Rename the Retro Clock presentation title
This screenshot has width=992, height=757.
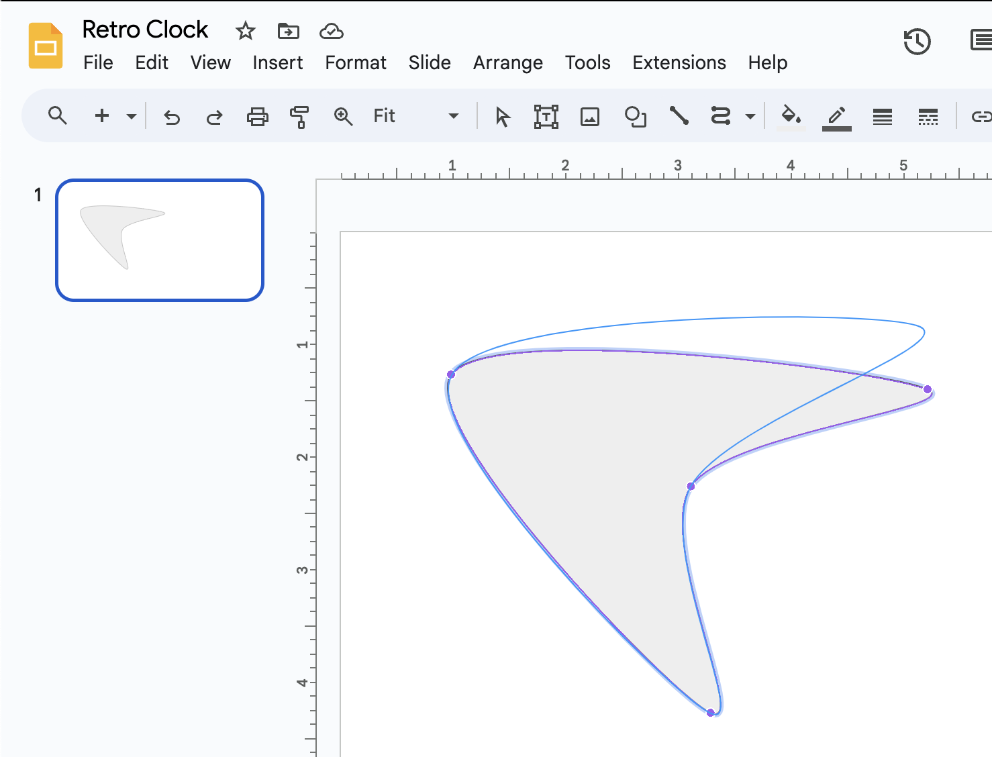145,30
